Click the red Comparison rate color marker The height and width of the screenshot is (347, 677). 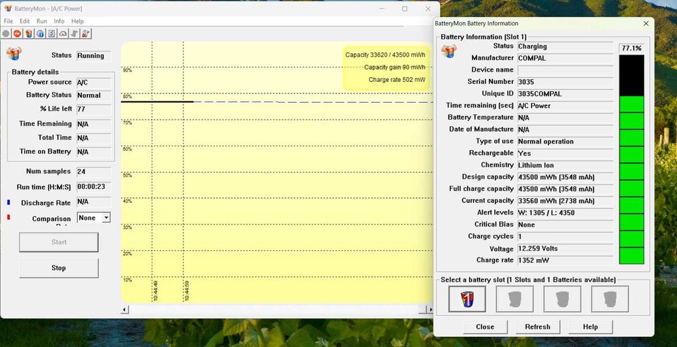9,217
